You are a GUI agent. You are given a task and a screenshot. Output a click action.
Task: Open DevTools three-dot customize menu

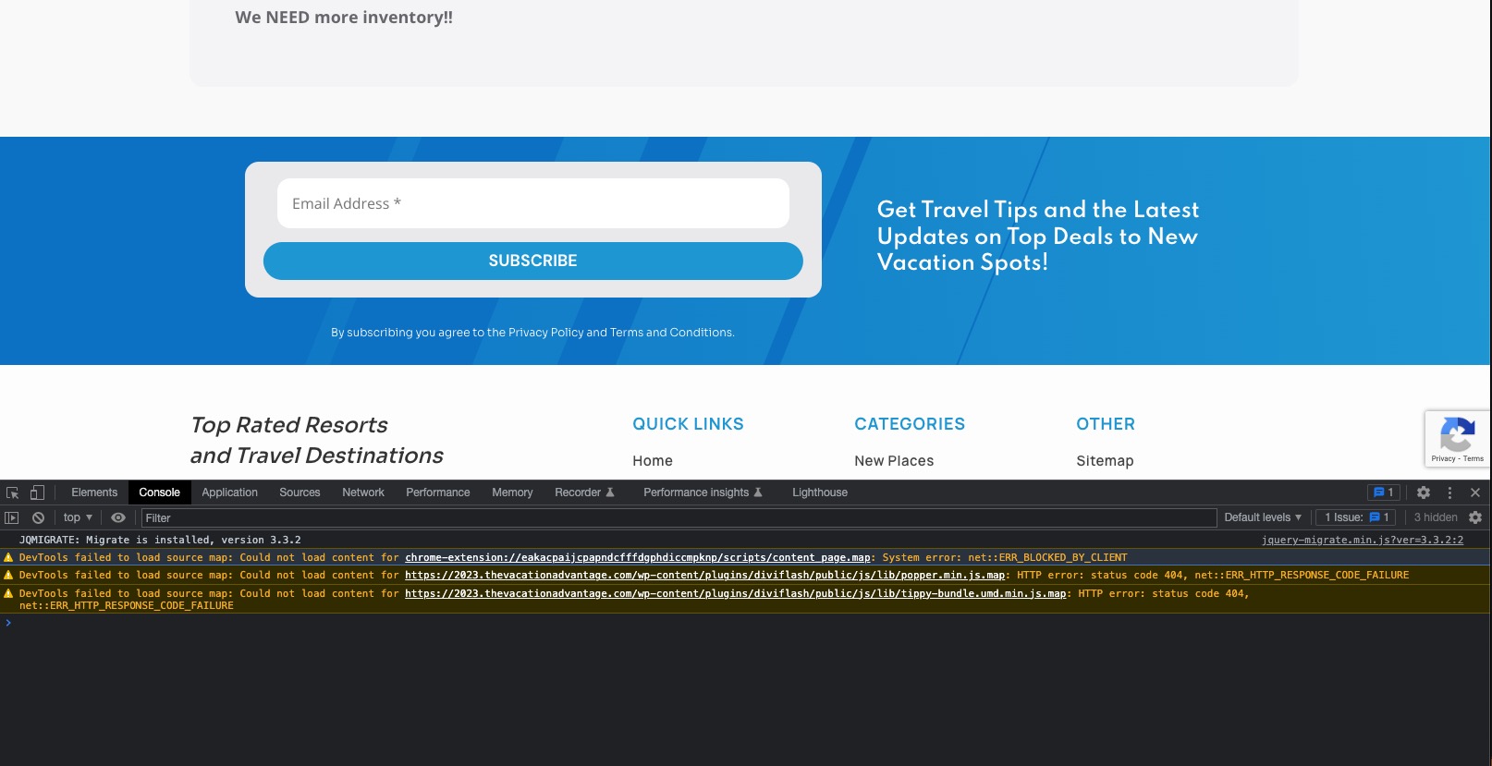[1449, 492]
